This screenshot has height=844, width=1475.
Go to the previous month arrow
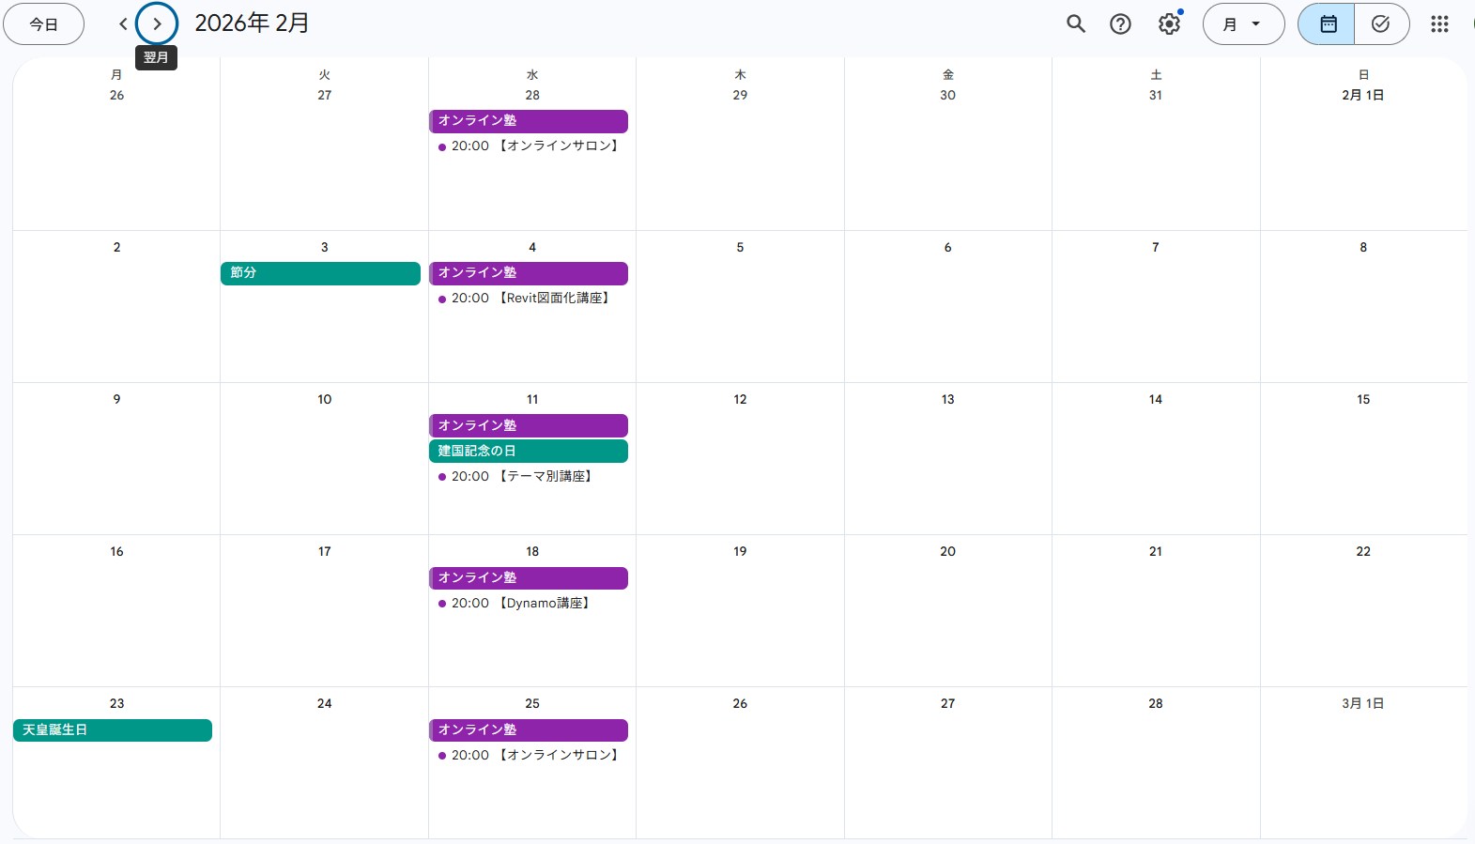point(123,24)
